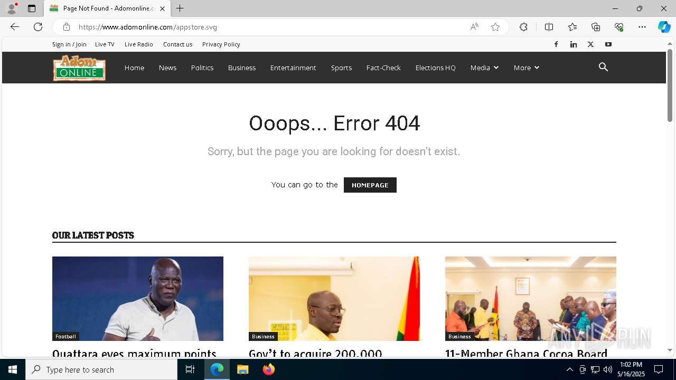Open the Ouattara football article thumbnail
676x380 pixels.
click(x=138, y=298)
